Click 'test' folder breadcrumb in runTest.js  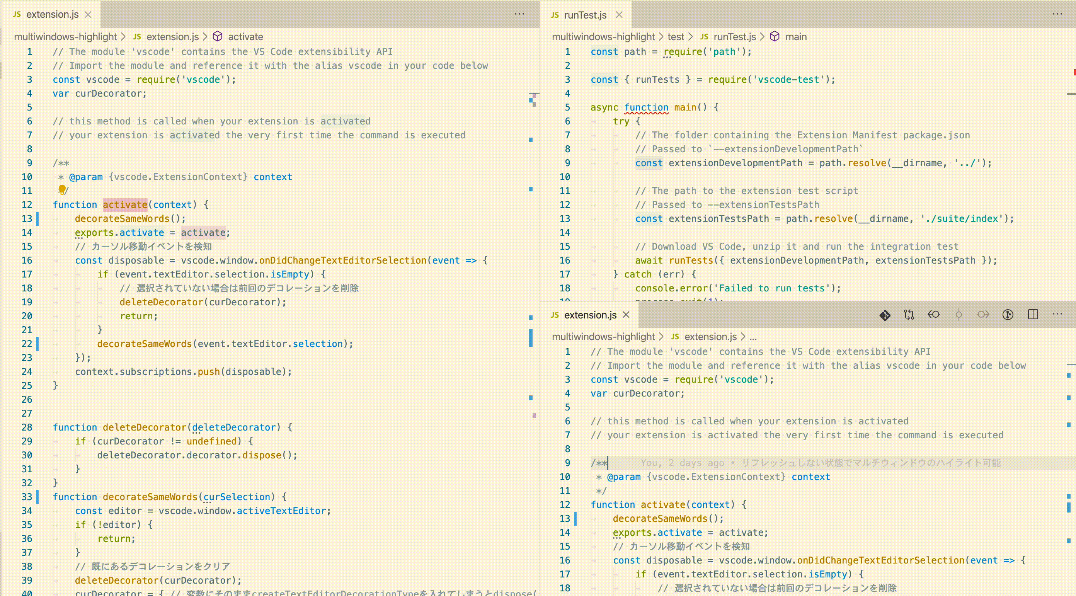(x=676, y=37)
